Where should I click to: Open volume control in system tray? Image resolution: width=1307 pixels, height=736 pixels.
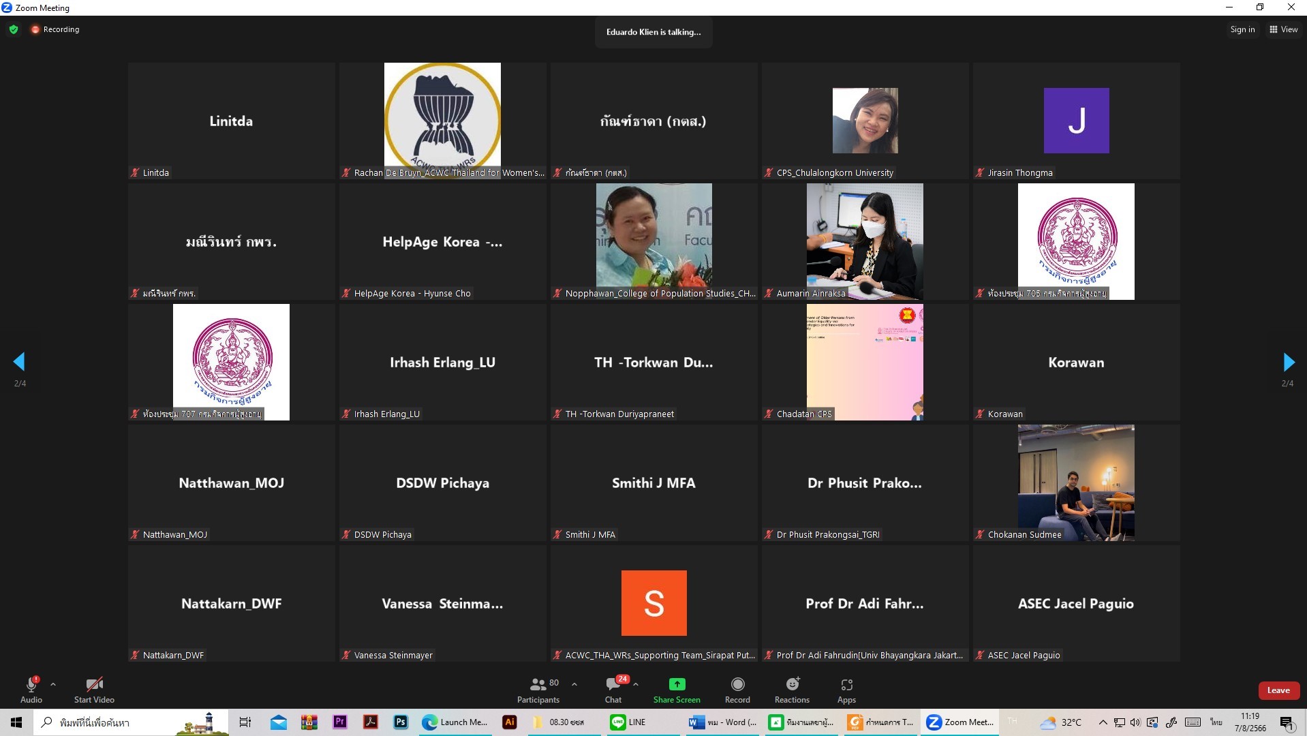[1135, 722]
